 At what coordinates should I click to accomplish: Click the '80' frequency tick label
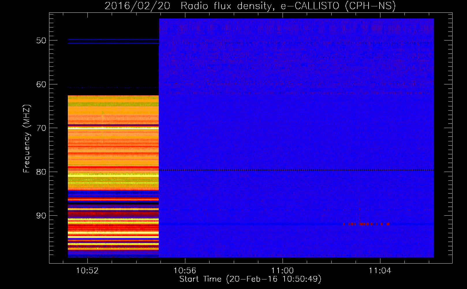(x=41, y=172)
